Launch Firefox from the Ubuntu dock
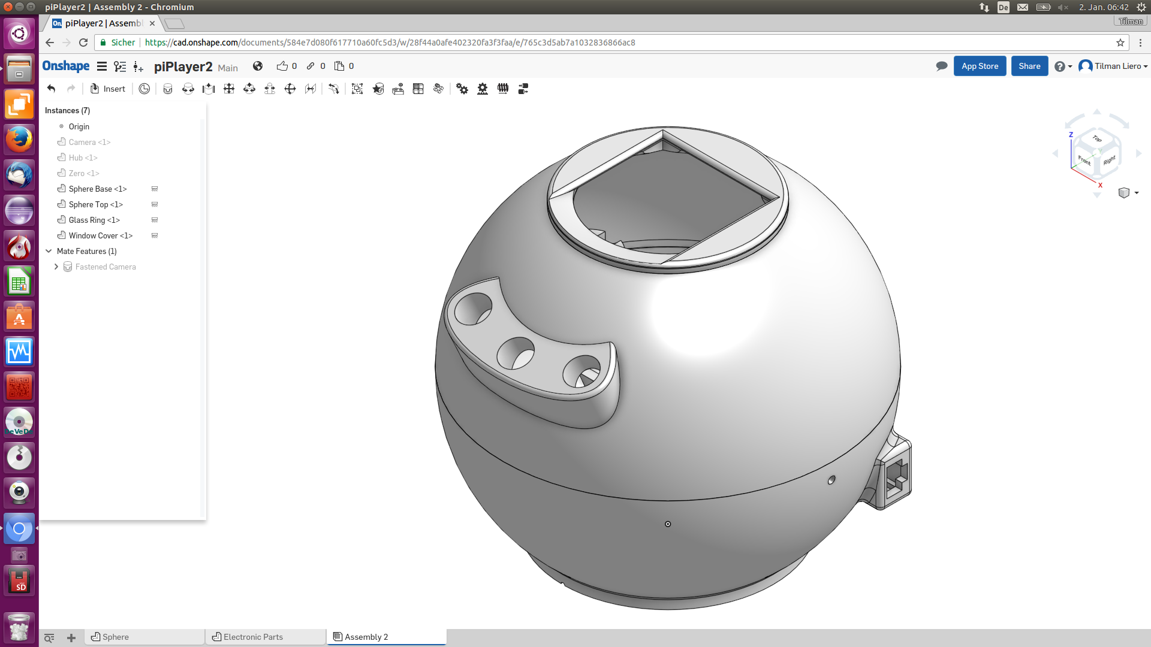 19,139
